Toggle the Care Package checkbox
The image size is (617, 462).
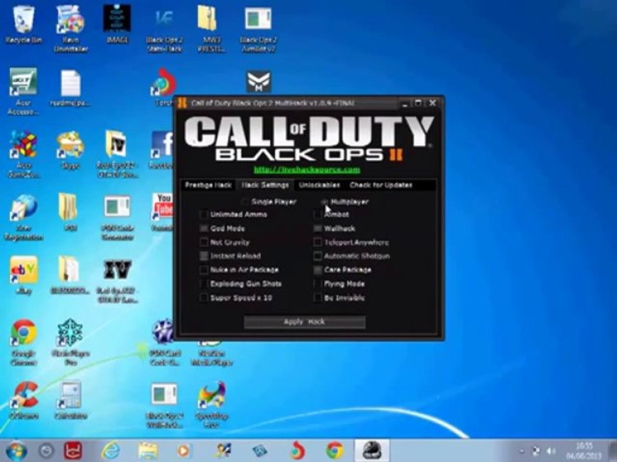pos(317,270)
